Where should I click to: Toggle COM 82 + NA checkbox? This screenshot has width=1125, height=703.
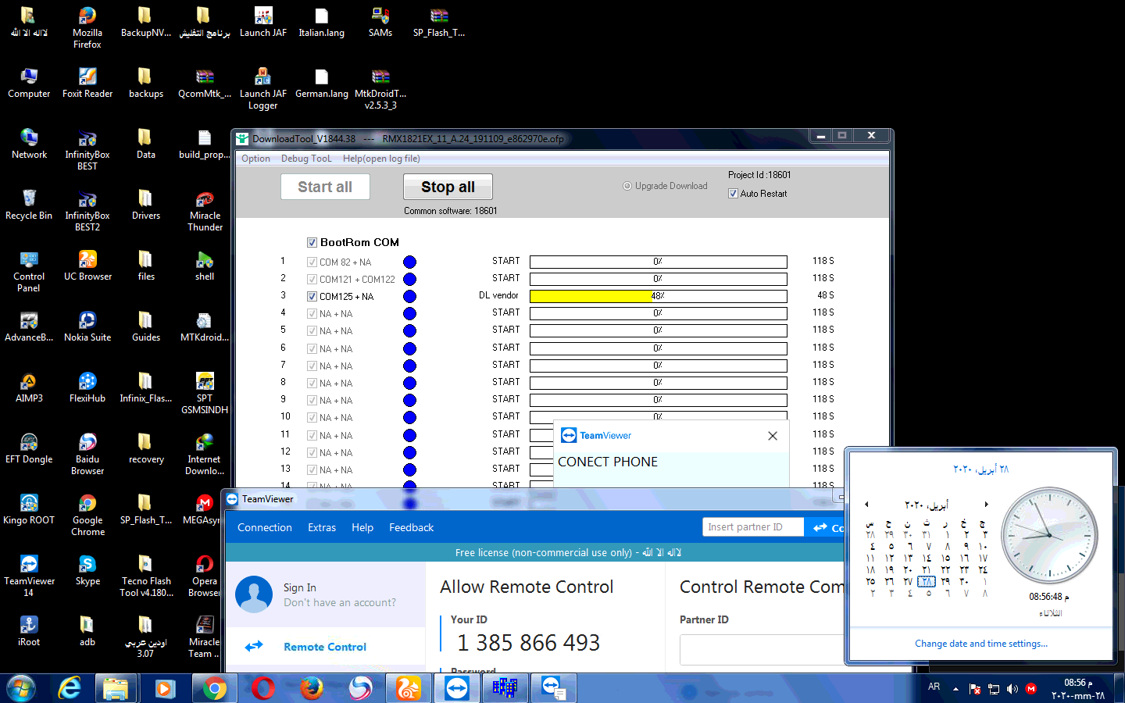pyautogui.click(x=312, y=262)
